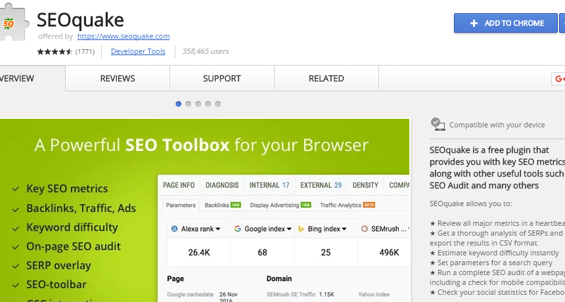Click the Yahoo index label
The width and height of the screenshot is (565, 302).
[x=374, y=294]
